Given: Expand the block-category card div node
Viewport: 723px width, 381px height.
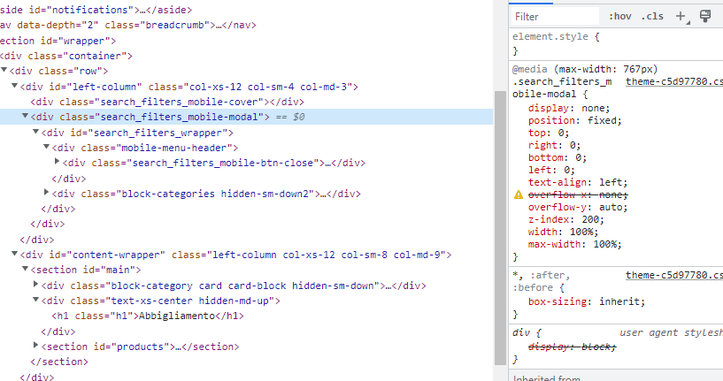Looking at the screenshot, I should (36, 285).
